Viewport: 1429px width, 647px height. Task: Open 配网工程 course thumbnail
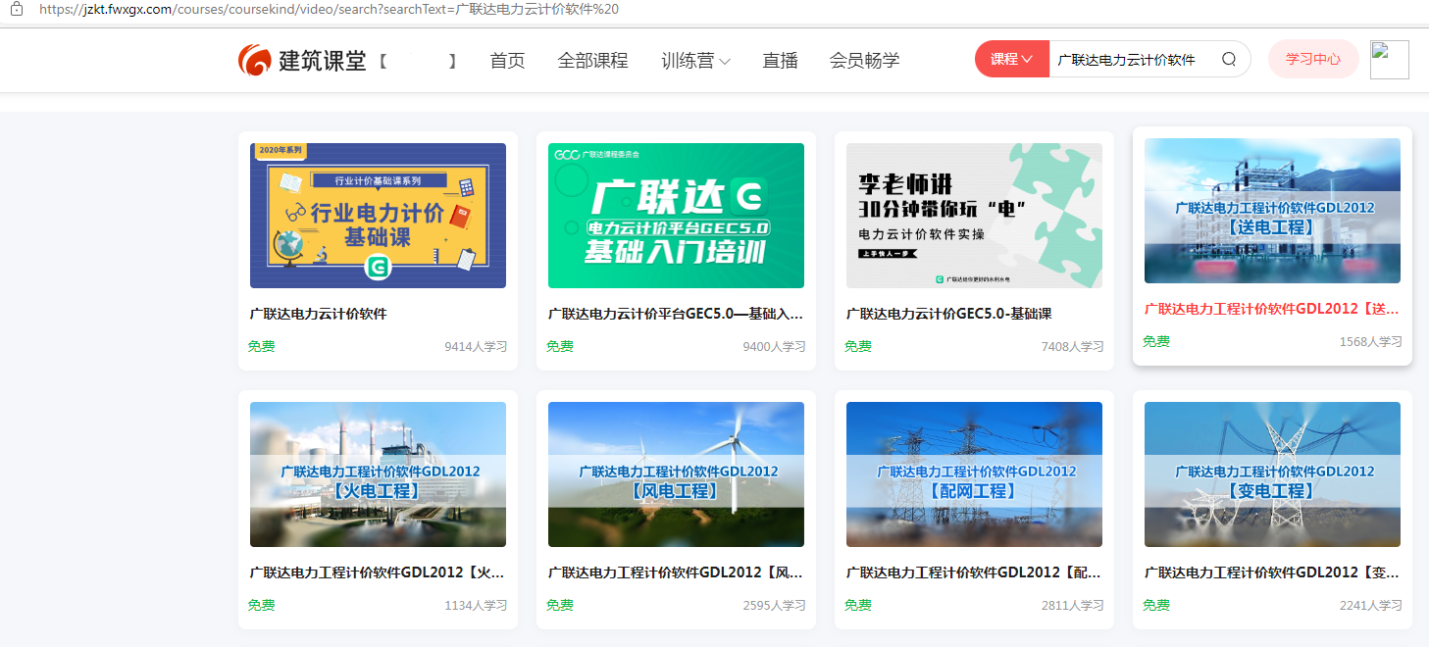coord(974,474)
